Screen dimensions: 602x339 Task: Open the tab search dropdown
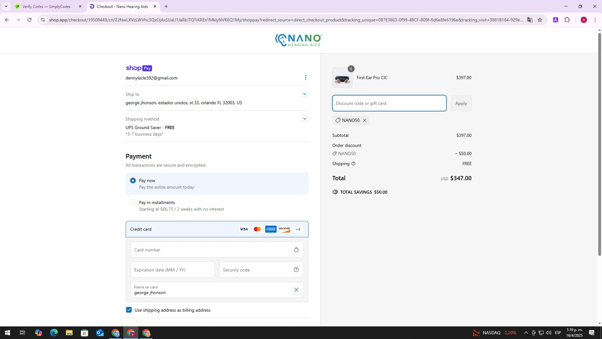tap(6, 6)
